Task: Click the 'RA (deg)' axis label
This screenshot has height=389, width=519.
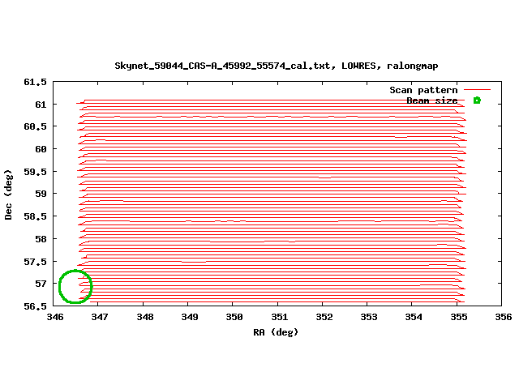Action: [x=276, y=332]
